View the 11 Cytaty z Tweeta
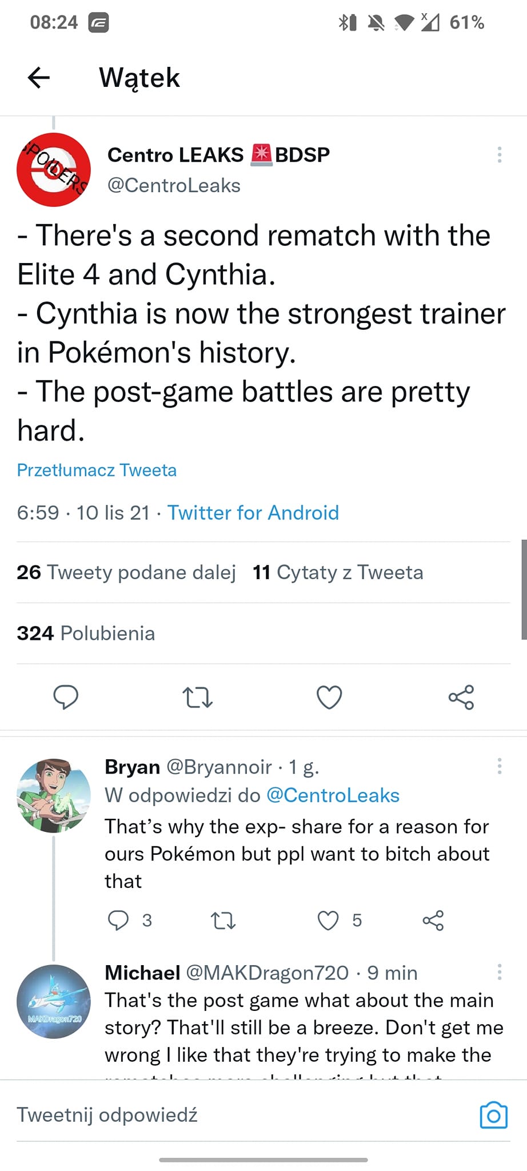Image resolution: width=527 pixels, height=1171 pixels. pyautogui.click(x=338, y=572)
